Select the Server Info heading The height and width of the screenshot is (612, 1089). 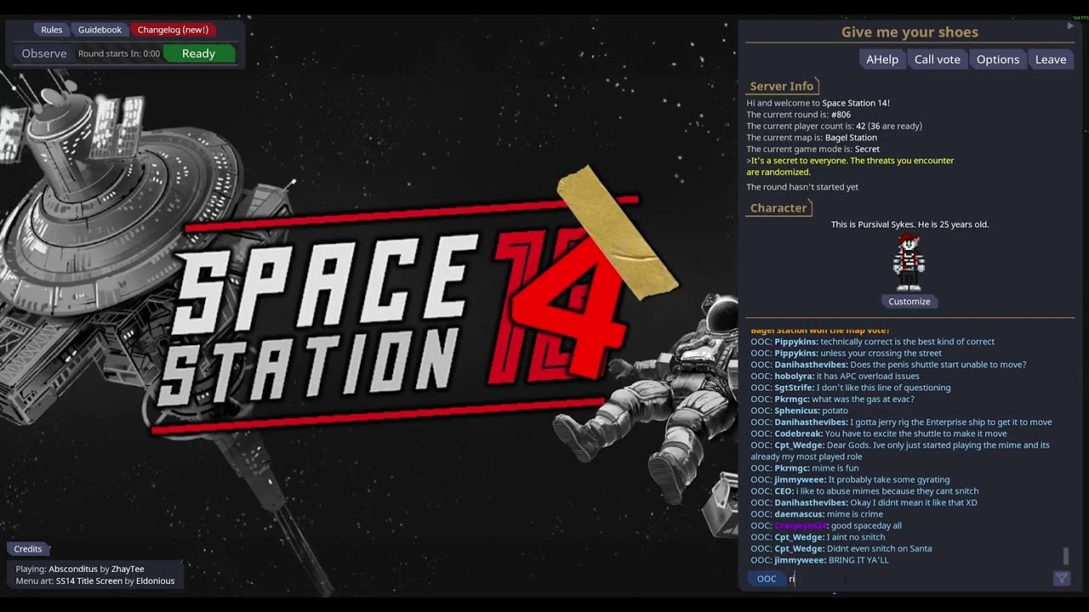point(782,86)
